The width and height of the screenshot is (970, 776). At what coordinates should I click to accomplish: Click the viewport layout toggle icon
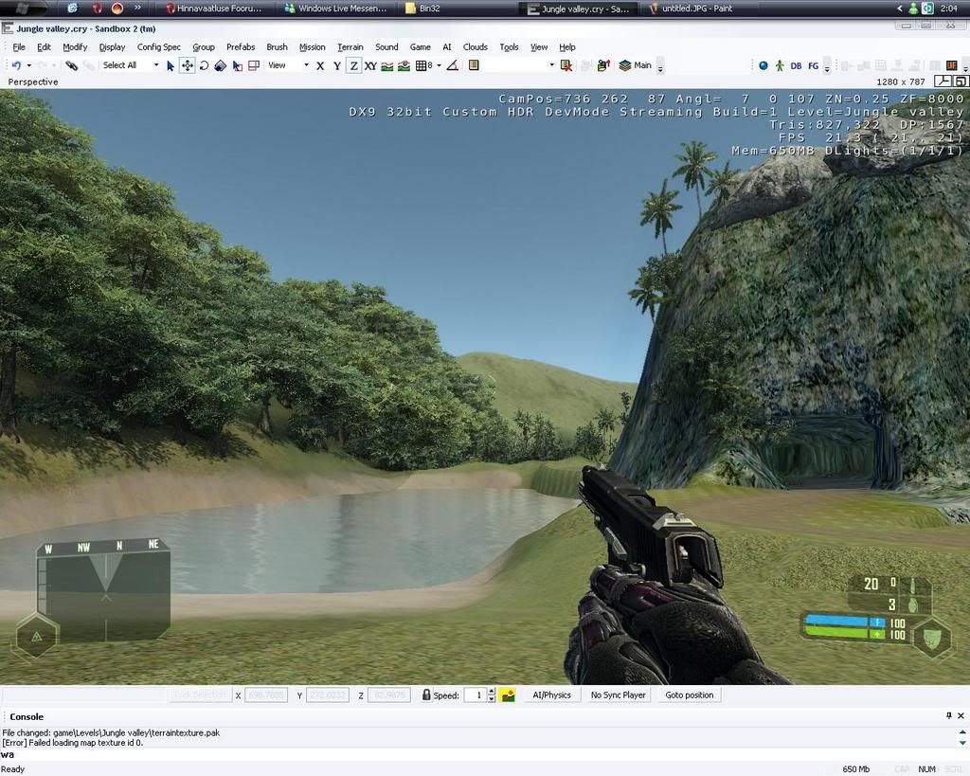(943, 81)
